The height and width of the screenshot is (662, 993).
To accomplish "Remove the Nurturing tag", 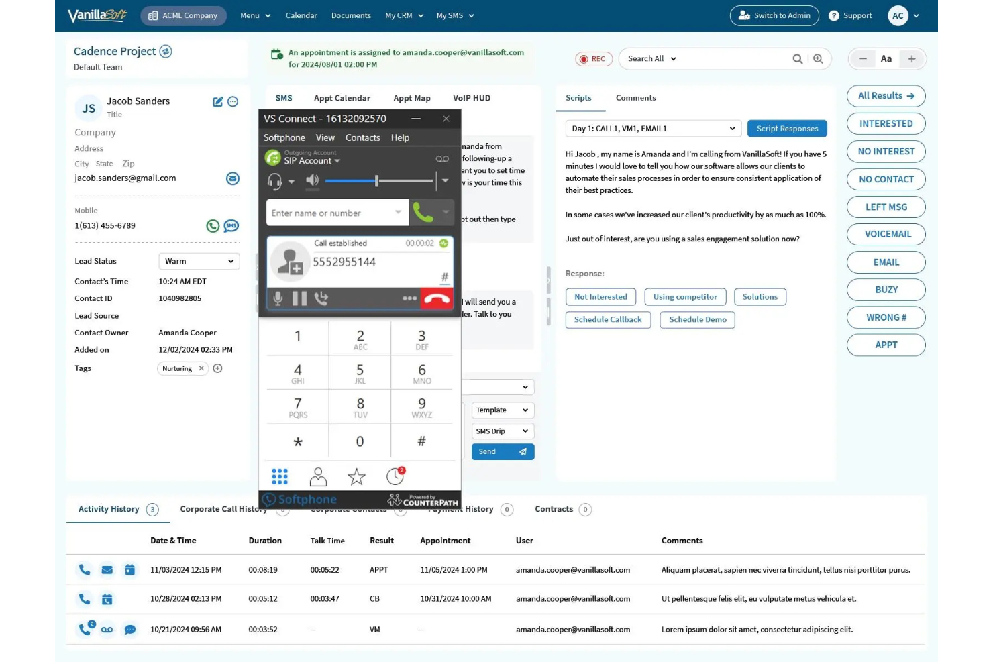I will click(201, 368).
